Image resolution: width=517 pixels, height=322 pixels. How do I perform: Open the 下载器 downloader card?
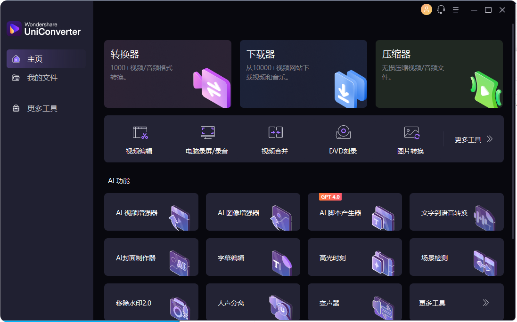tap(303, 74)
